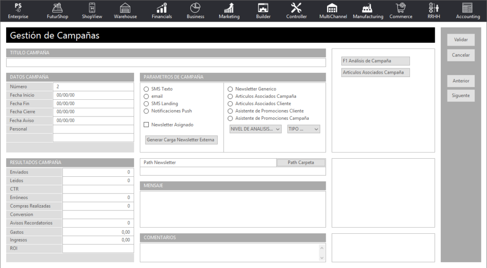Click the Fecha Inicio date field
Image resolution: width=487 pixels, height=268 pixels.
point(93,95)
